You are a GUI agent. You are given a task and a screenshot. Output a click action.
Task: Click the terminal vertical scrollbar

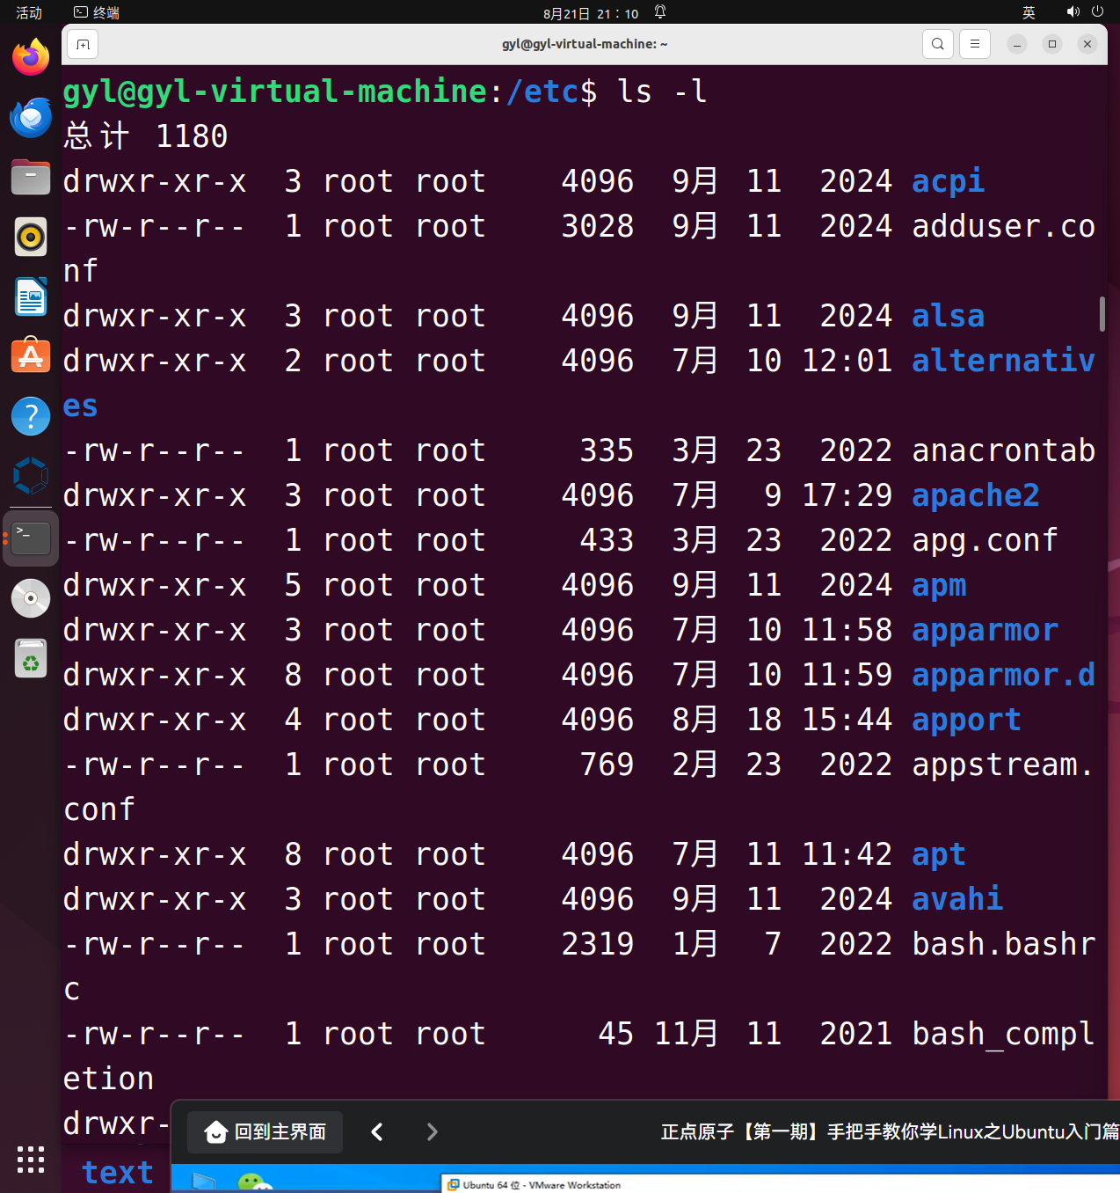[x=1102, y=314]
